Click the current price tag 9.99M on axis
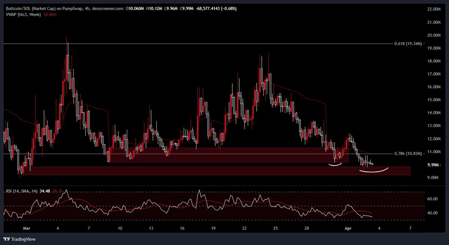Screen dimensions: 449x245 tap(433, 165)
